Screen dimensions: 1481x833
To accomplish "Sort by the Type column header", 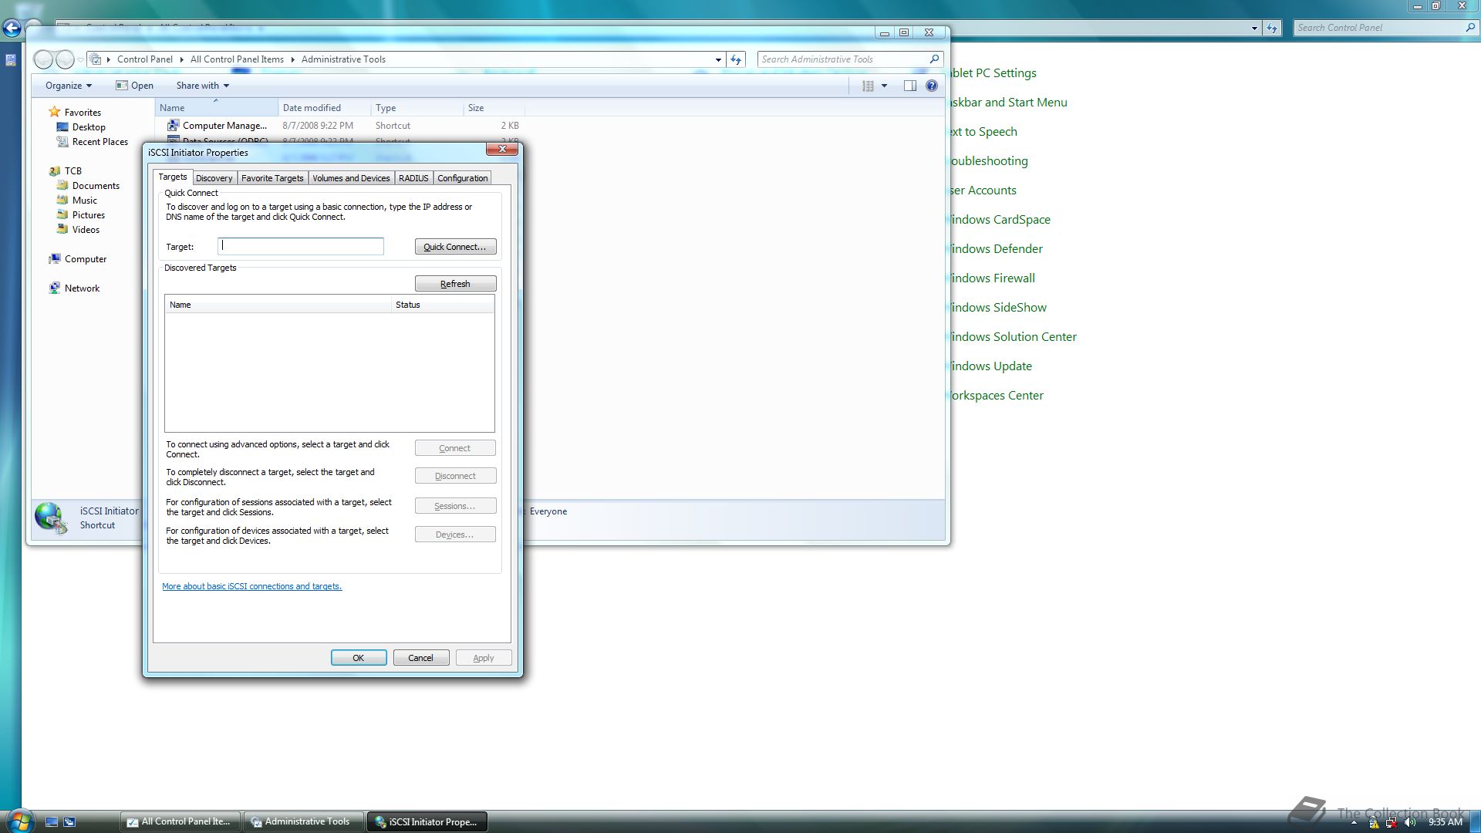I will coord(417,108).
